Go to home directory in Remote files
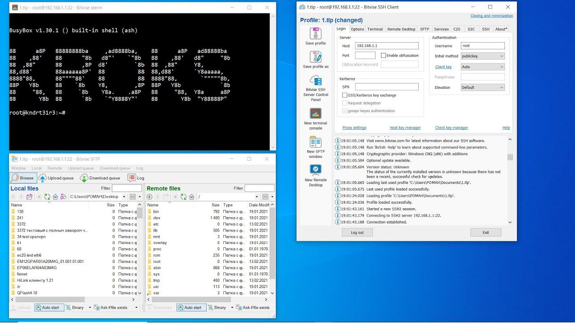 pos(191,196)
